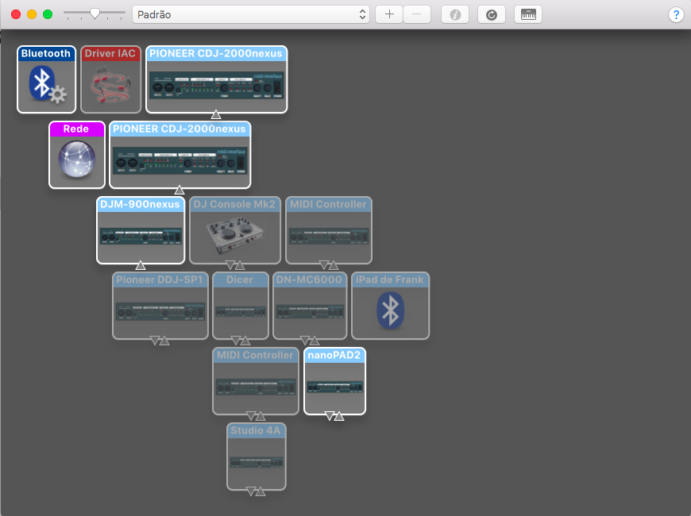Open the Padrão configuration dropdown
Viewport: 691px width, 516px height.
click(x=251, y=14)
